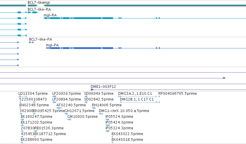Screen dimensions: 246x144
Task: Select the BCL7-likemgl gene label
Action: click(39, 3)
